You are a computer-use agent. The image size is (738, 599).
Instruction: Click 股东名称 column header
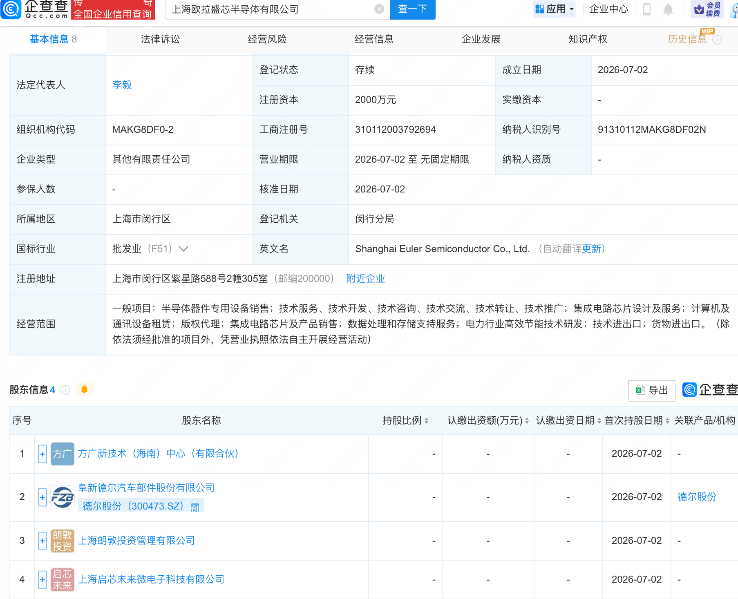201,420
